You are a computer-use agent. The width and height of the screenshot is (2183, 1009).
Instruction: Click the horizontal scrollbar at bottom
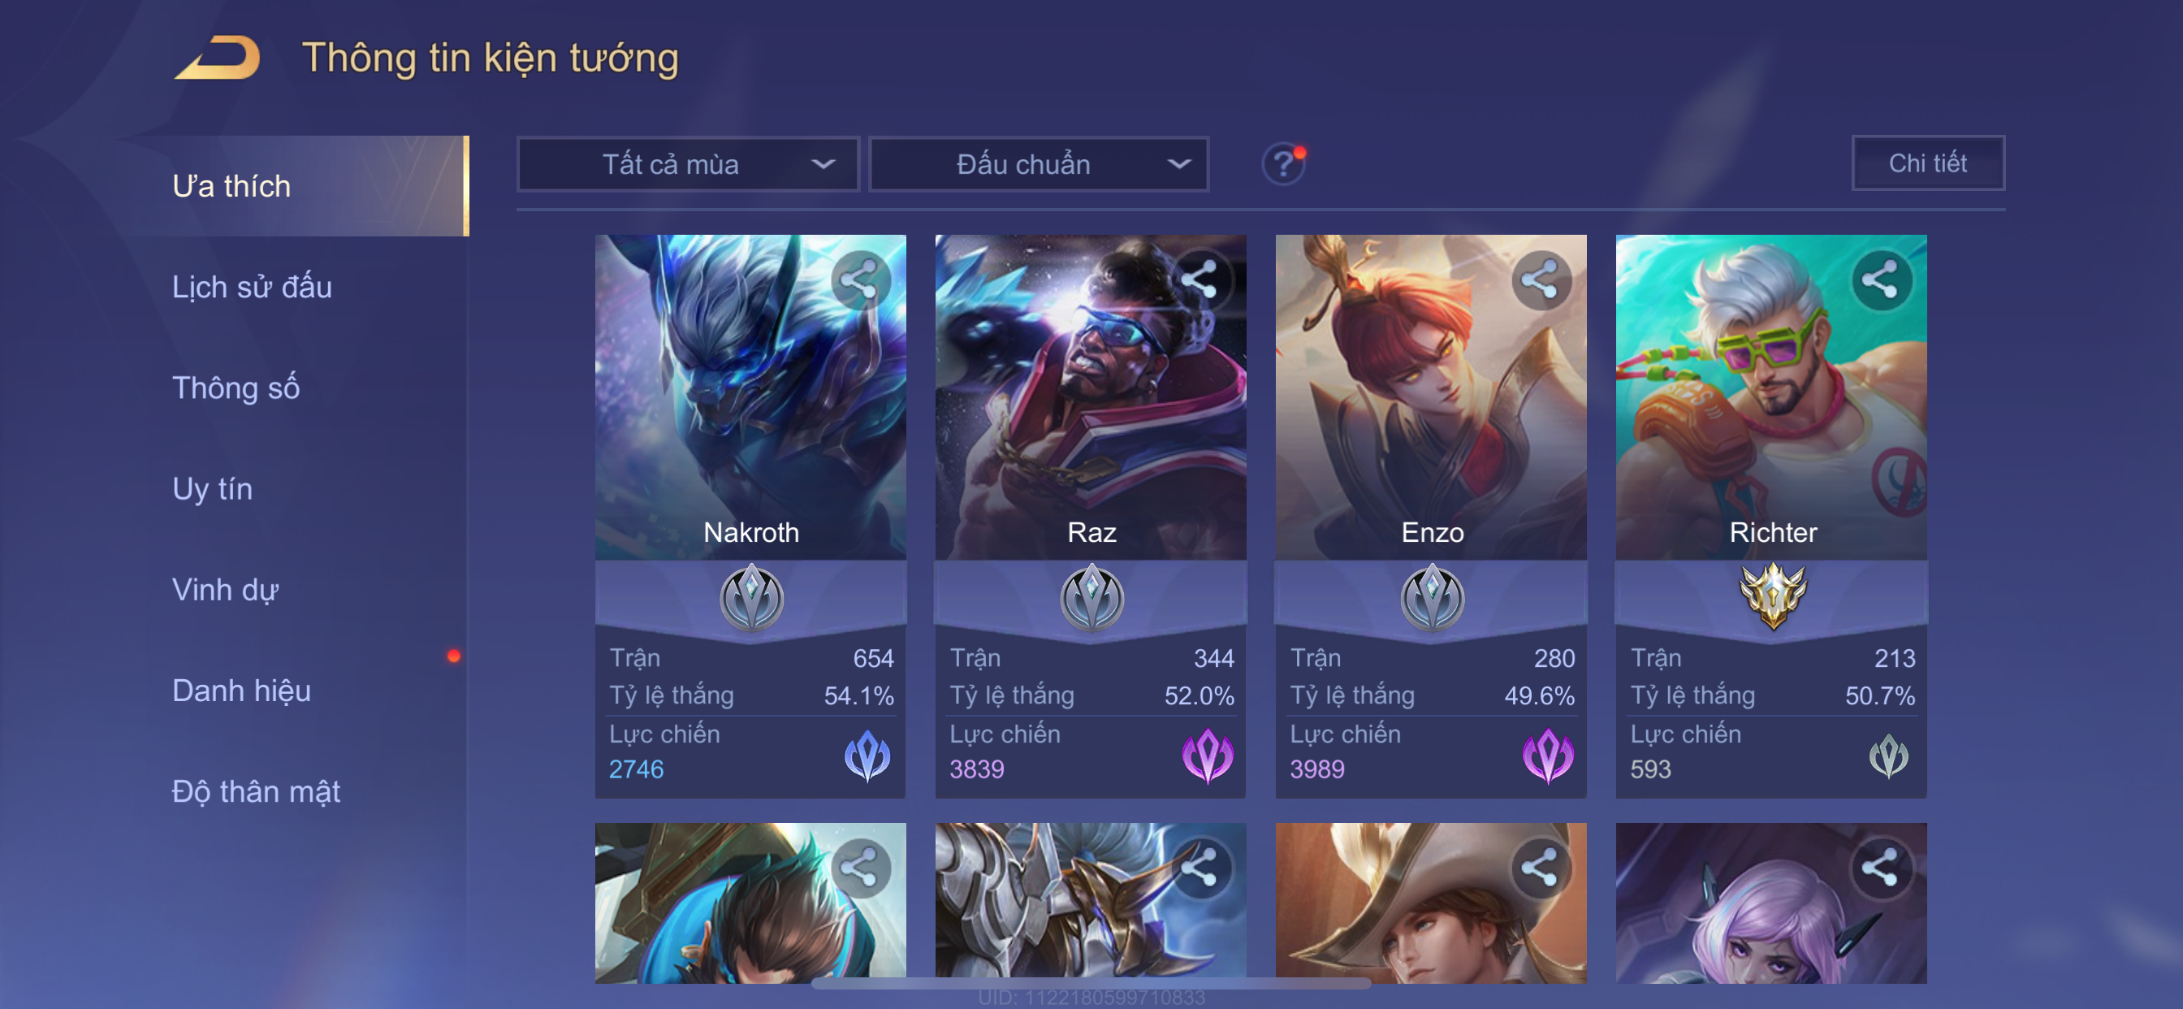[x=1091, y=985]
